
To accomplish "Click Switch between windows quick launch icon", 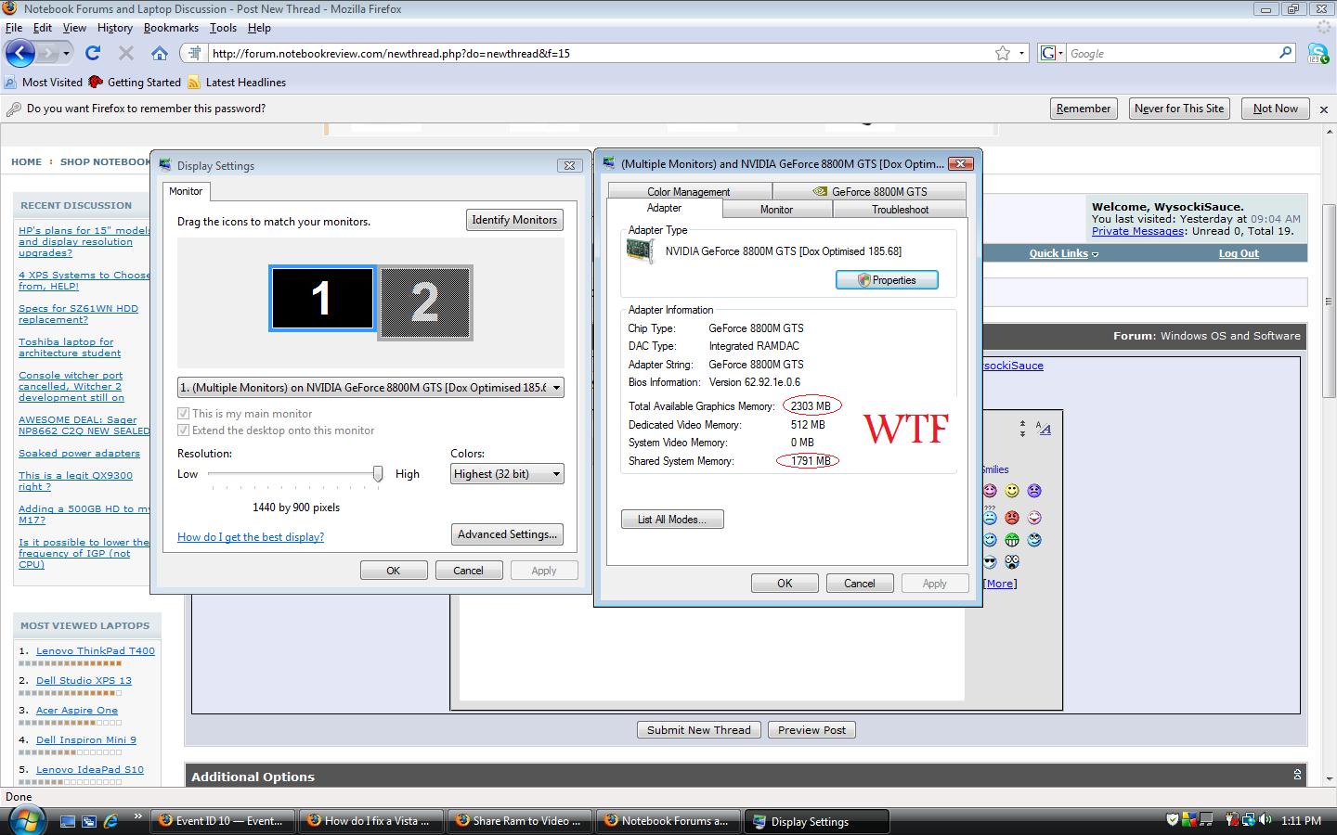I will click(89, 821).
